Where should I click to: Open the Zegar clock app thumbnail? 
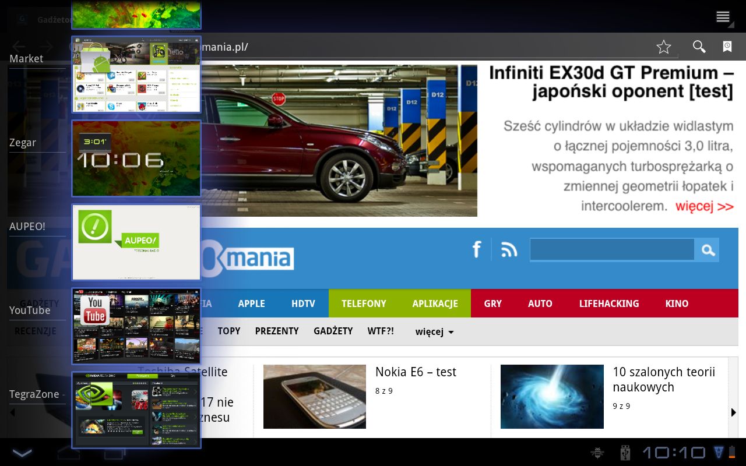(136, 158)
